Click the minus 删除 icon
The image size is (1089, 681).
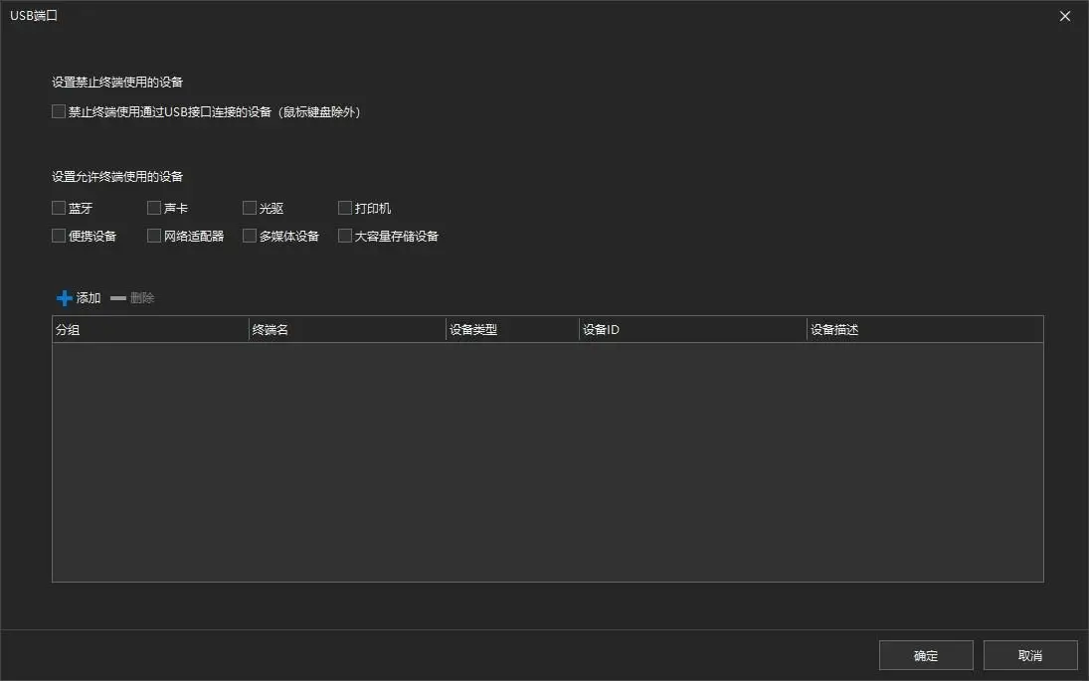point(118,298)
